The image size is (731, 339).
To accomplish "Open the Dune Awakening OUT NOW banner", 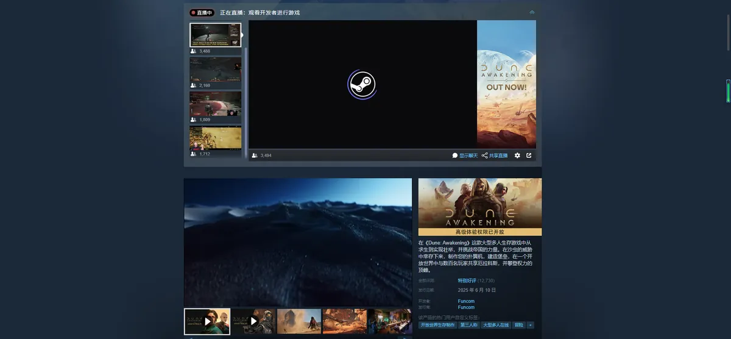I will tap(506, 84).
